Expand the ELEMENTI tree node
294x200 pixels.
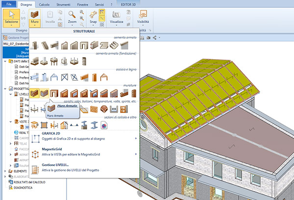click(5, 171)
